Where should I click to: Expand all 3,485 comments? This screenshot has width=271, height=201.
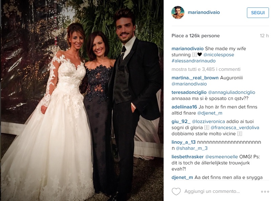pos(206,69)
